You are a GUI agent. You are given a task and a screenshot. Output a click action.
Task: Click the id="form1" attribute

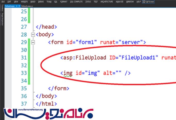(x=82, y=42)
